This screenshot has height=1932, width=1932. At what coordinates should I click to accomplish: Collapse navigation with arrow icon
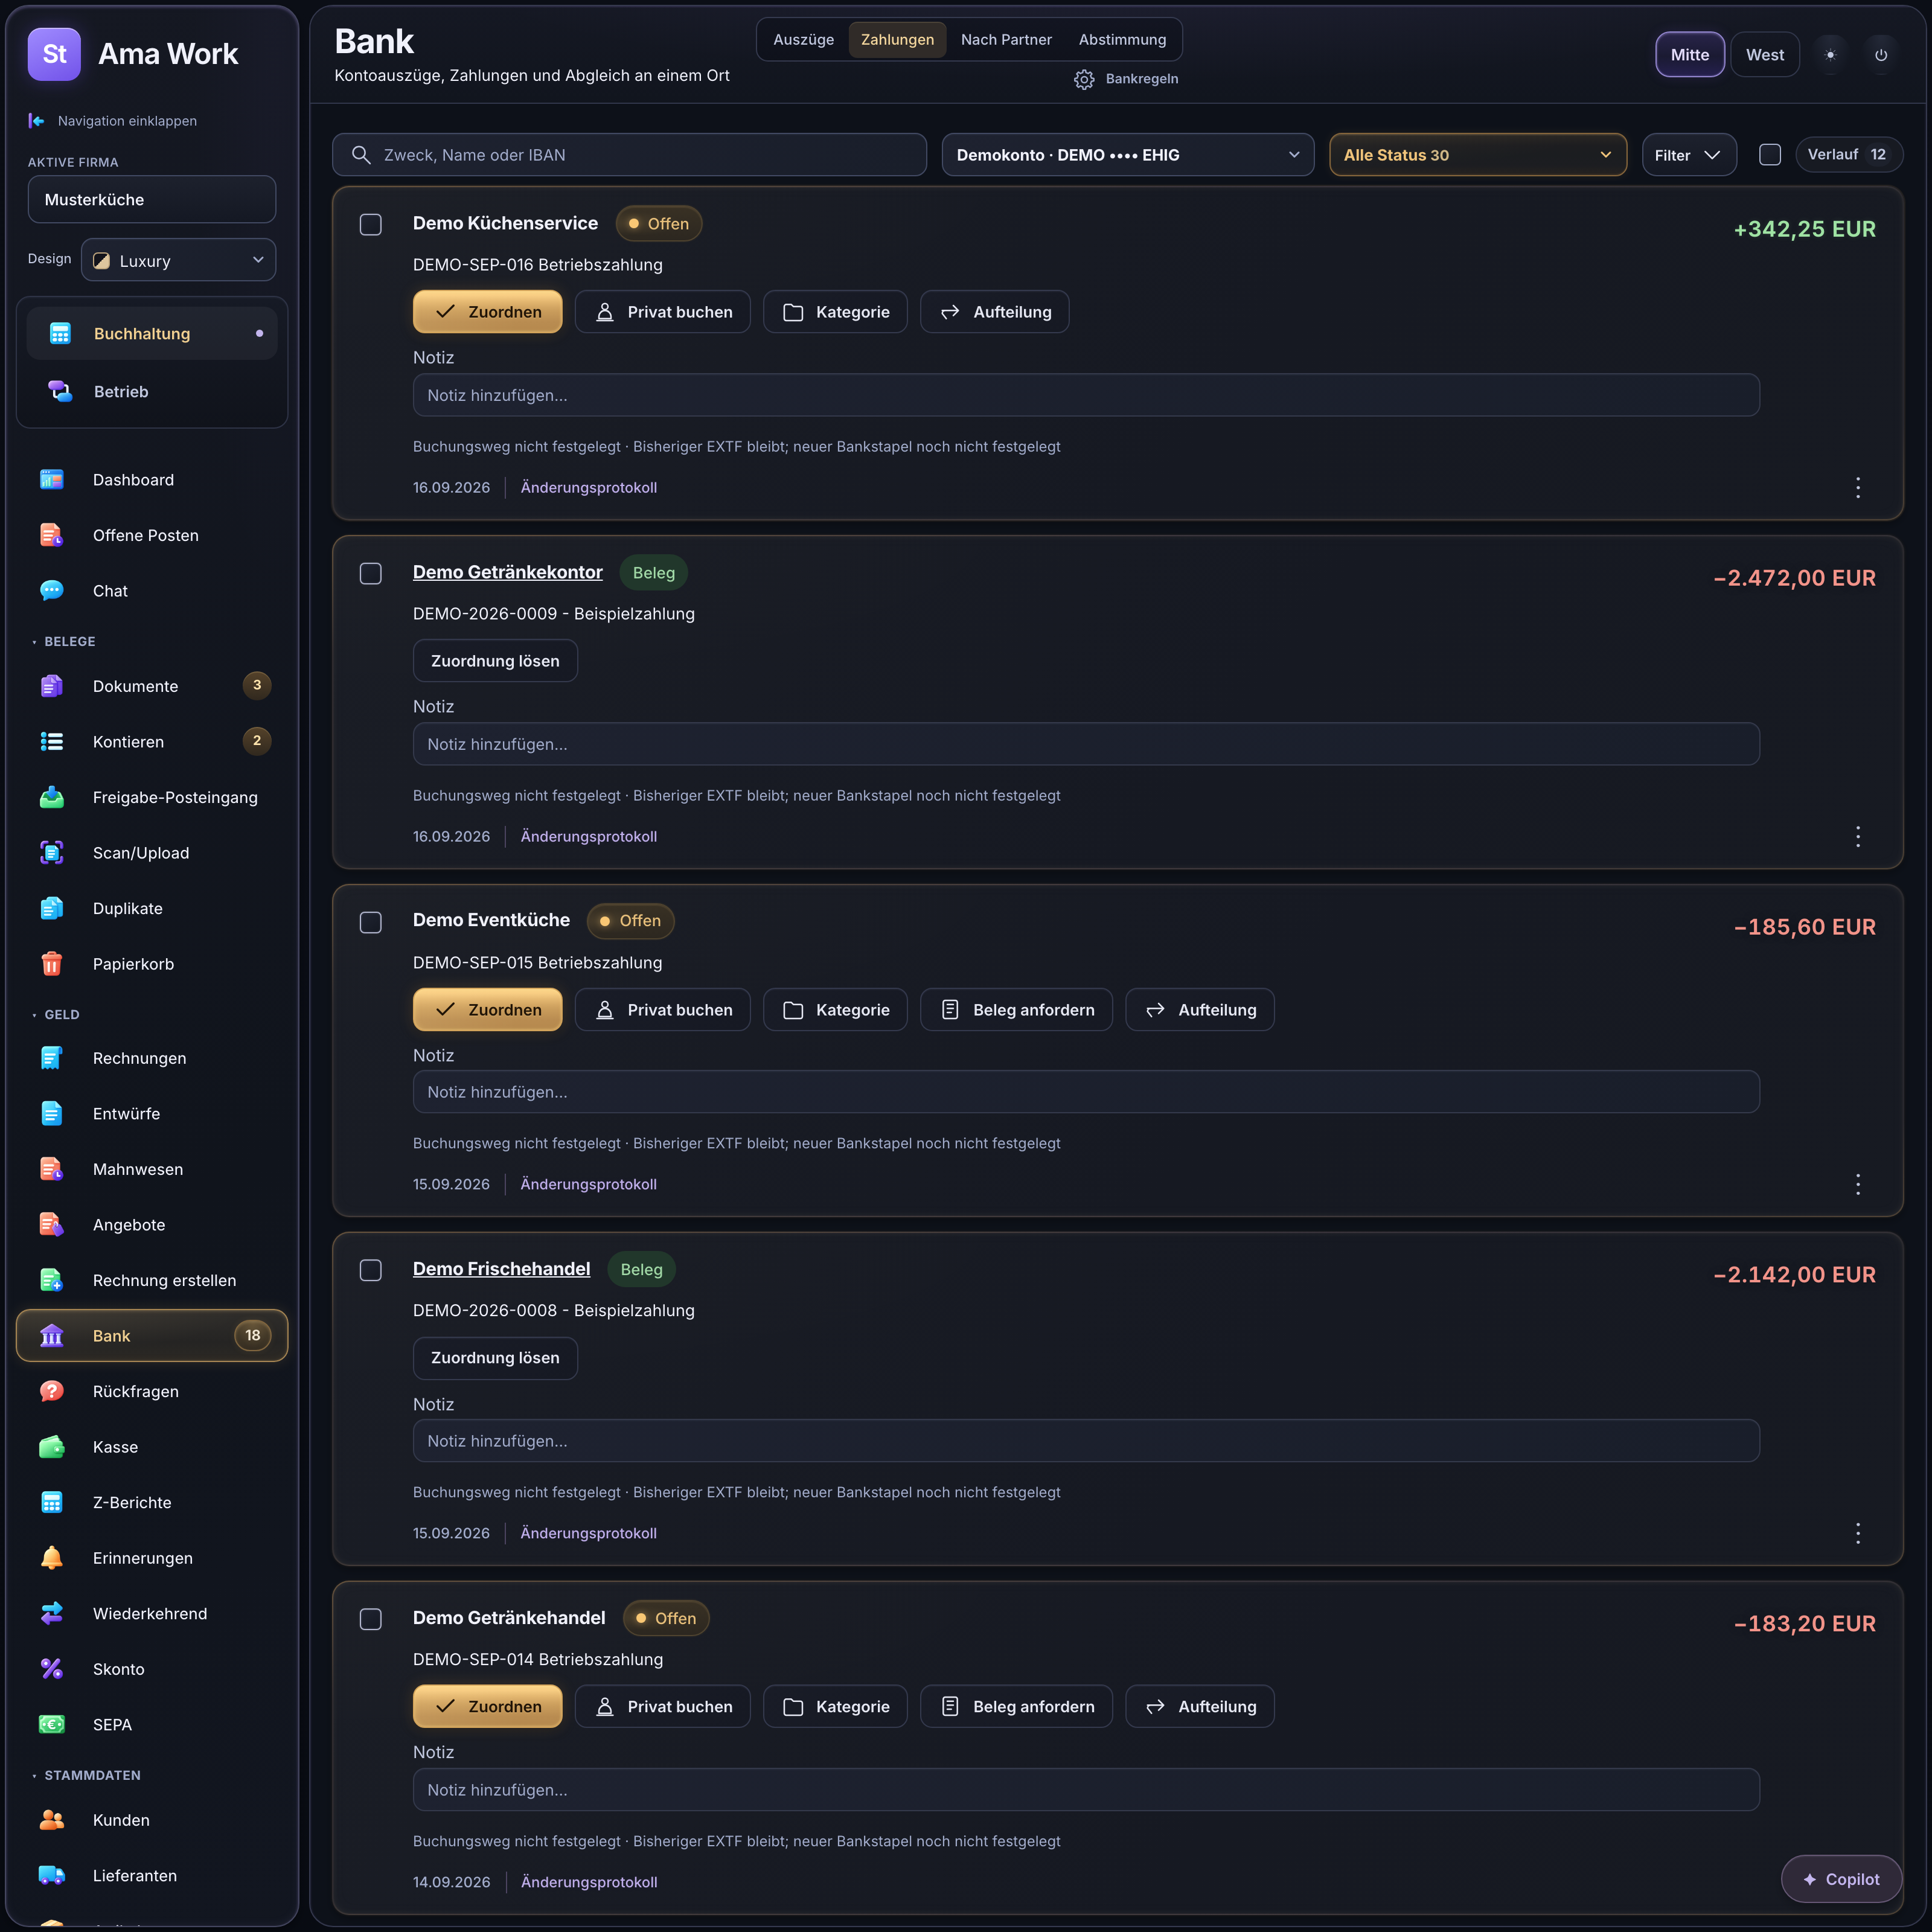(x=37, y=121)
